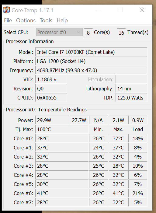Click Core #1 minimum temperature 24°C
This screenshot has height=213, width=156.
99,148
